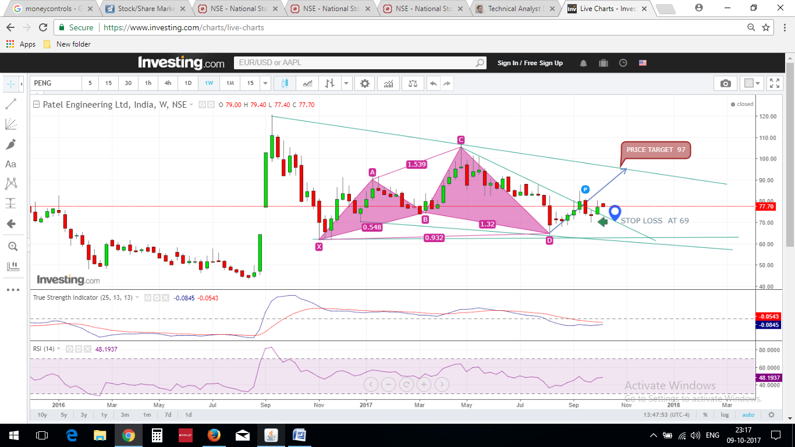Open RSI settings gear
The height and width of the screenshot is (447, 795).
point(78,349)
